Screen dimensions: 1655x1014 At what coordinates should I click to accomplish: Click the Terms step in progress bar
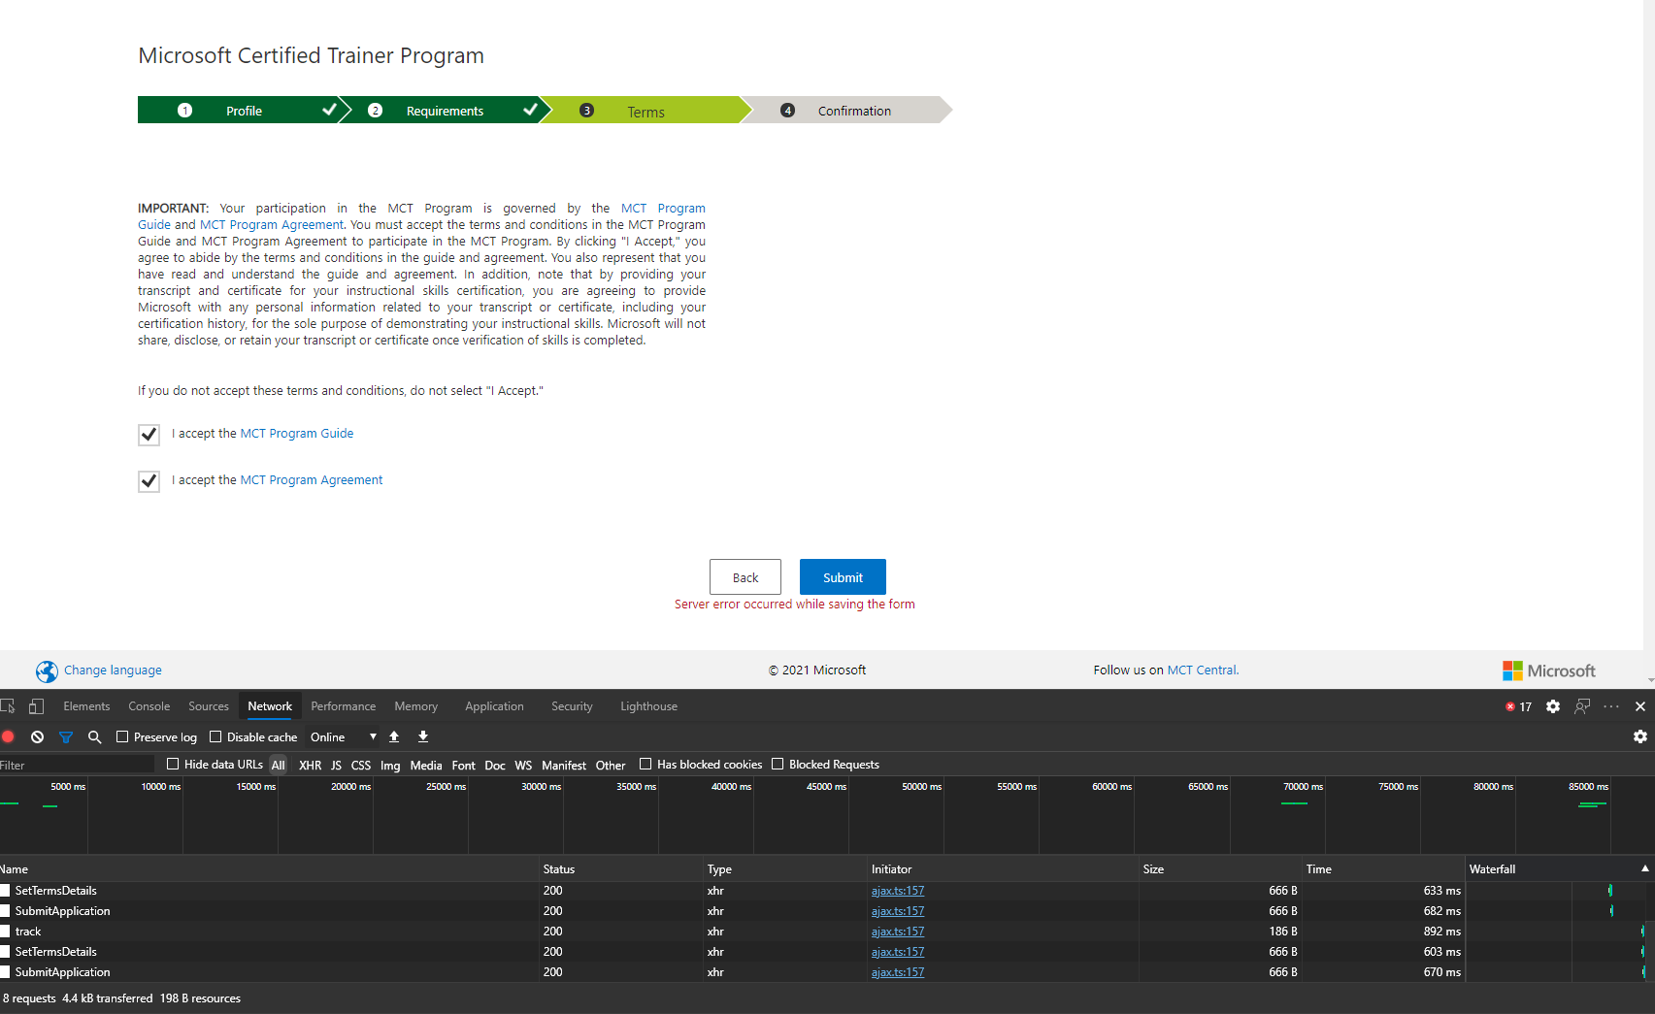tap(645, 112)
